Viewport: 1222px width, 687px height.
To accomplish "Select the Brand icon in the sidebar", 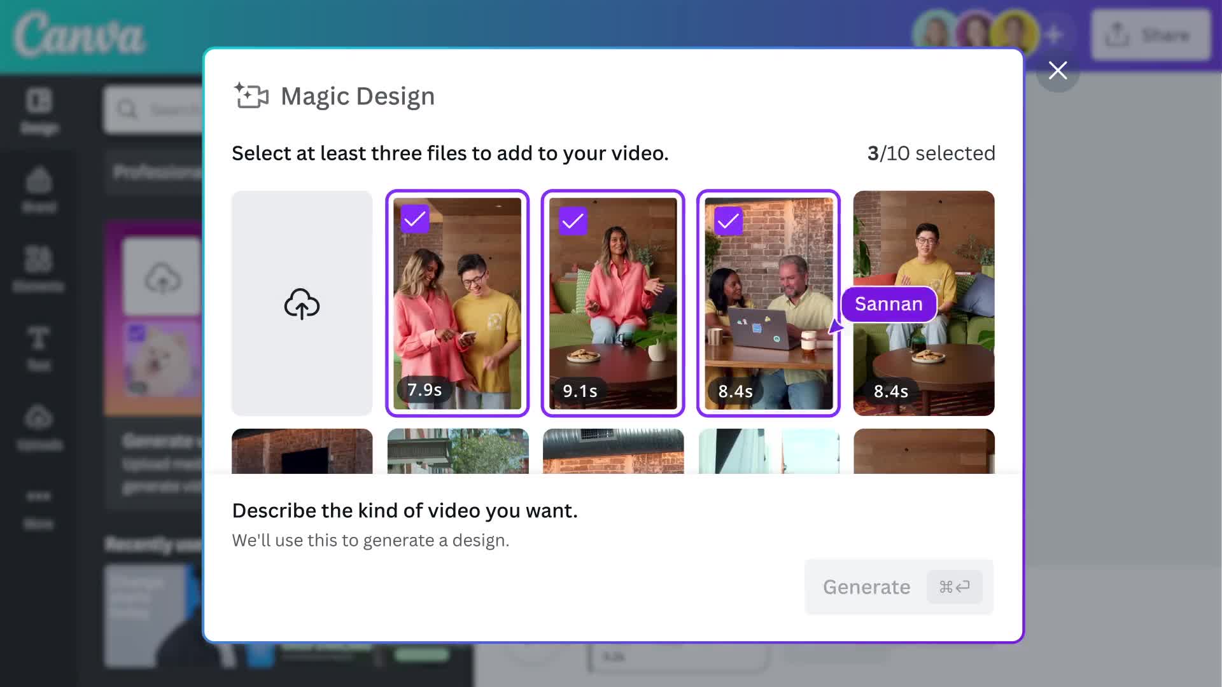I will 39,190.
